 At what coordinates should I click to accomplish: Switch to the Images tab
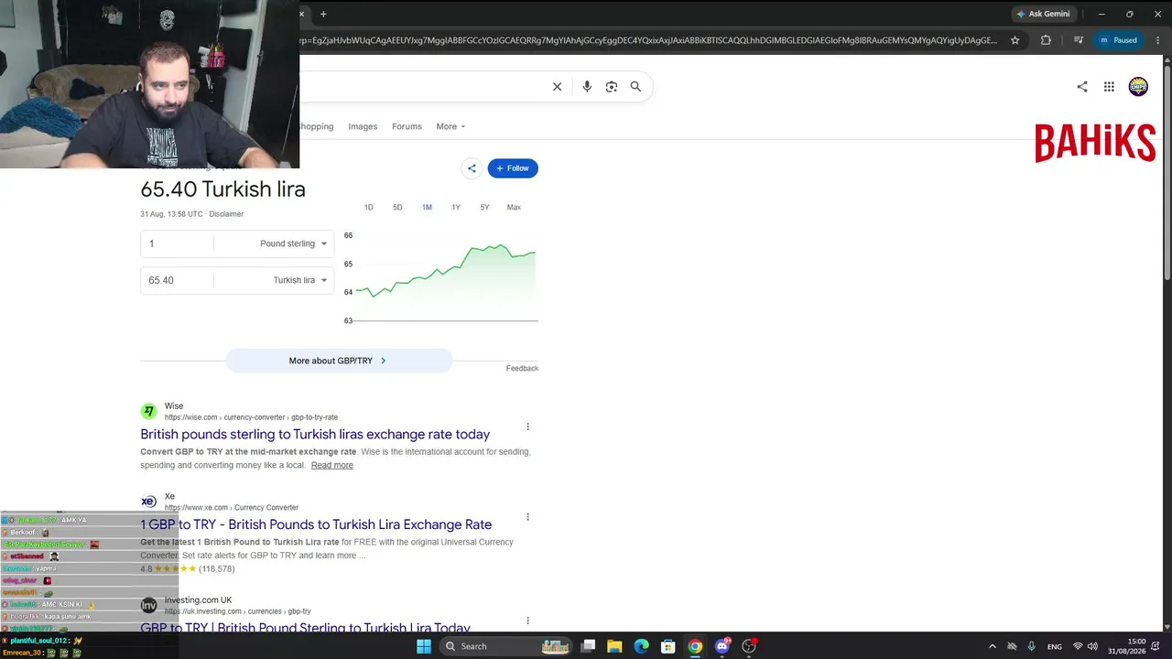[363, 126]
